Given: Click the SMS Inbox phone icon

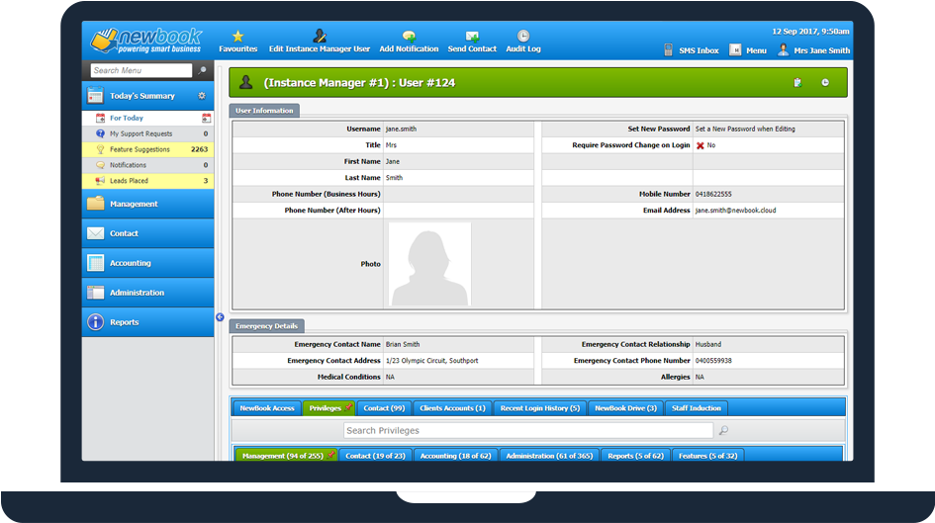Looking at the screenshot, I should (669, 50).
